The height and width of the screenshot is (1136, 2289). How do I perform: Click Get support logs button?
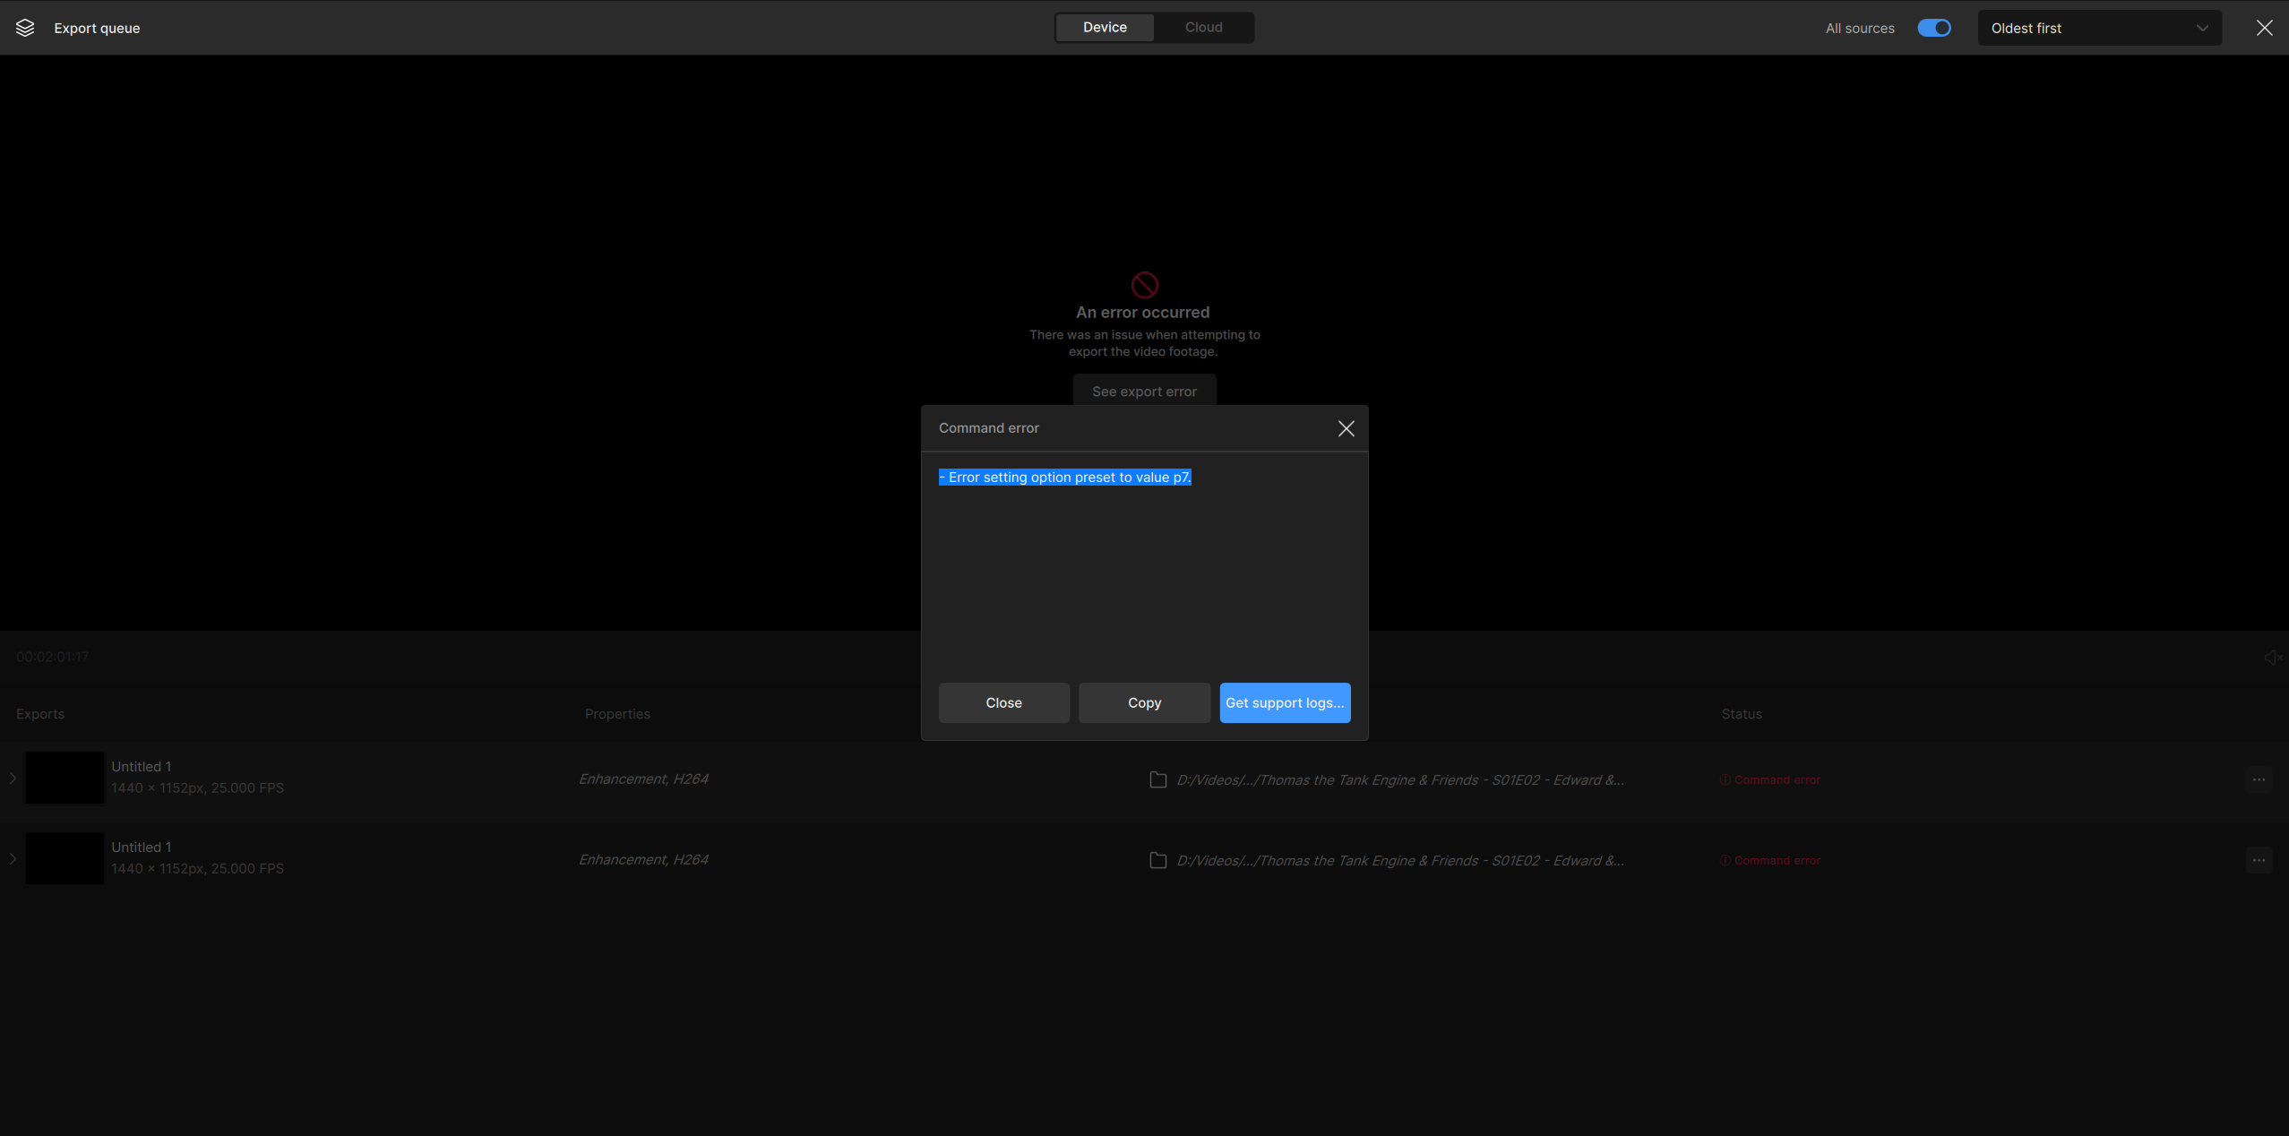1284,703
